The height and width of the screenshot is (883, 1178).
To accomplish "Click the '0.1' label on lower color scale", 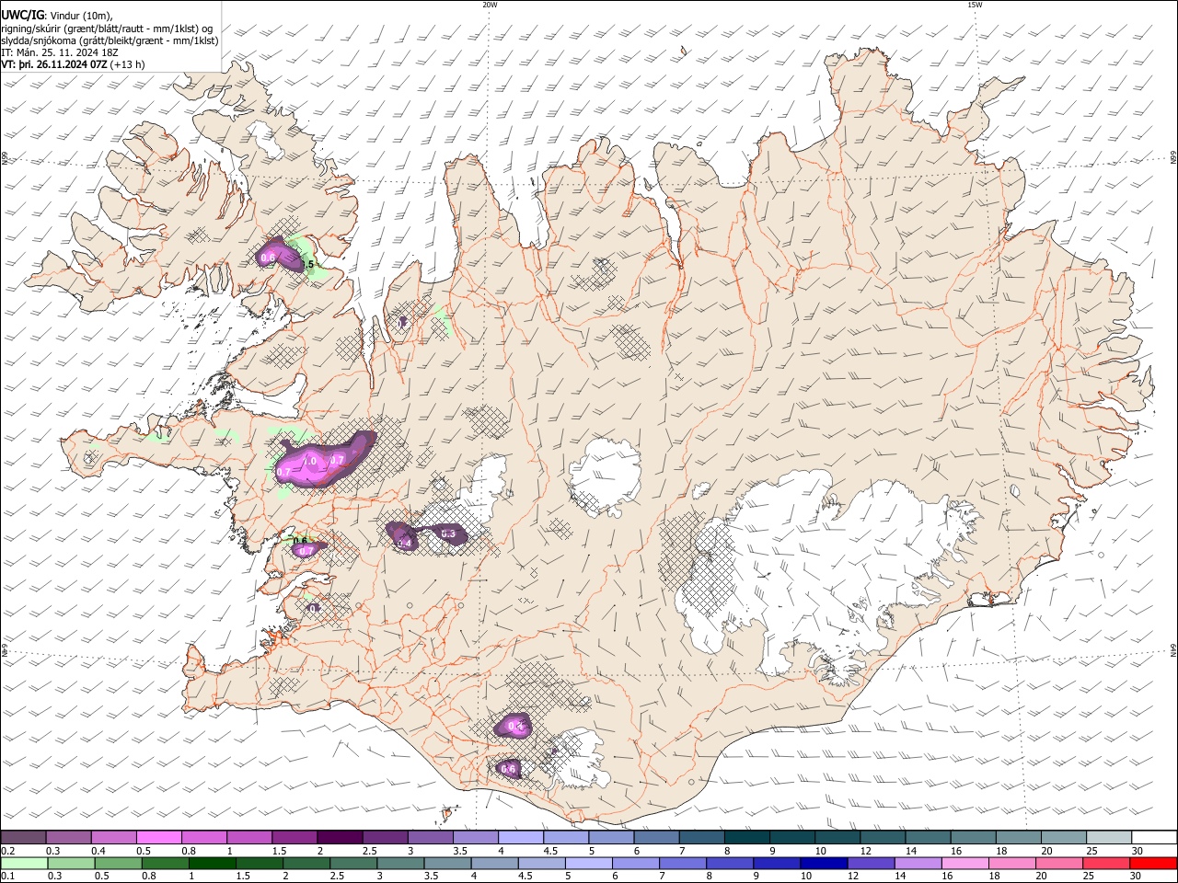I will coord(6,876).
